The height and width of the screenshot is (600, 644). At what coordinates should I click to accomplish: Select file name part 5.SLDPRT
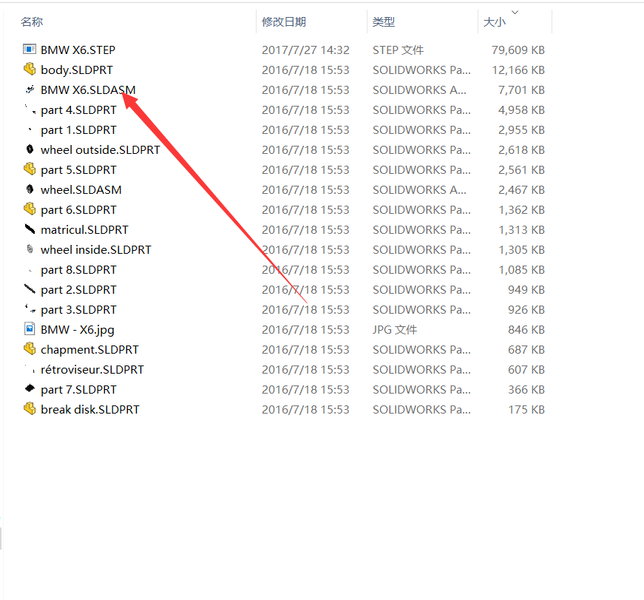pos(78,170)
